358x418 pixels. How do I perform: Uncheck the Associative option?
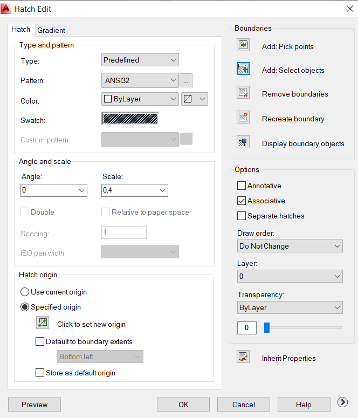(x=242, y=201)
